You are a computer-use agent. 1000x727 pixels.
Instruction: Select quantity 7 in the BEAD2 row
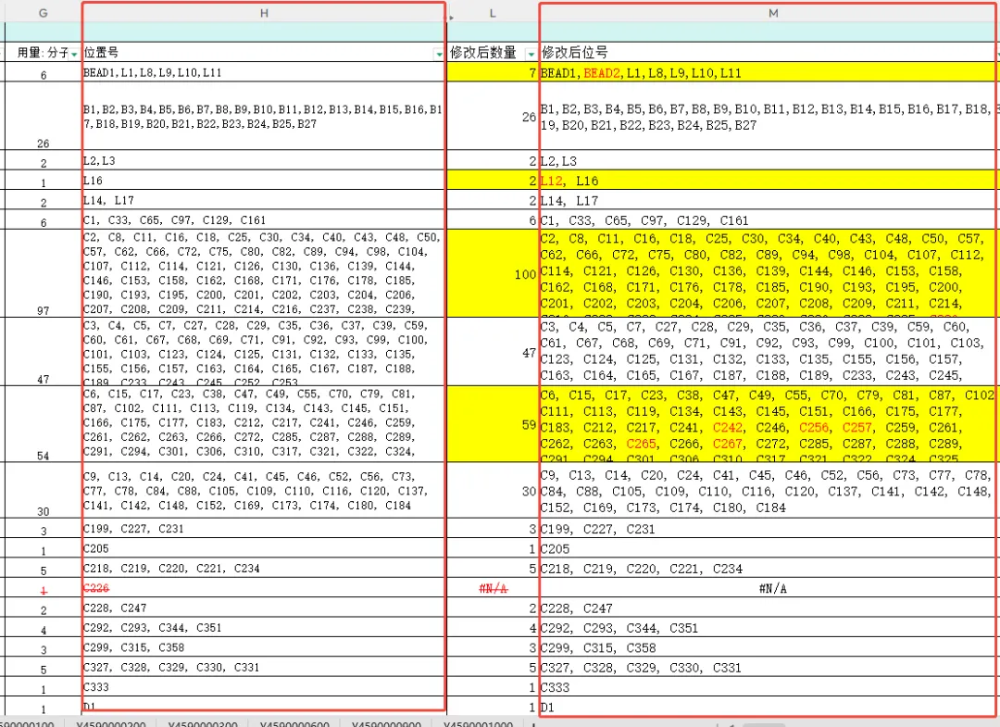(x=493, y=72)
